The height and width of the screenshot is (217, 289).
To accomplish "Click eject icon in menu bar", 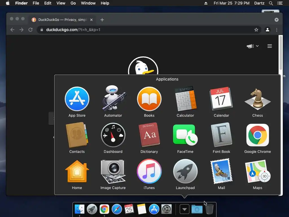I will tap(206, 3).
